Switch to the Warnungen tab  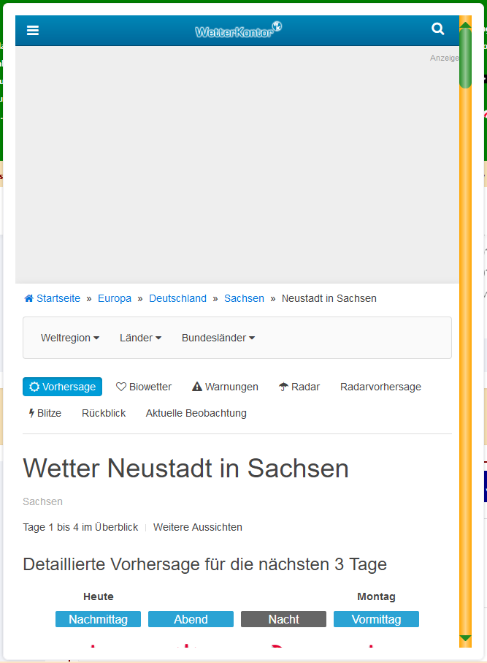point(225,387)
